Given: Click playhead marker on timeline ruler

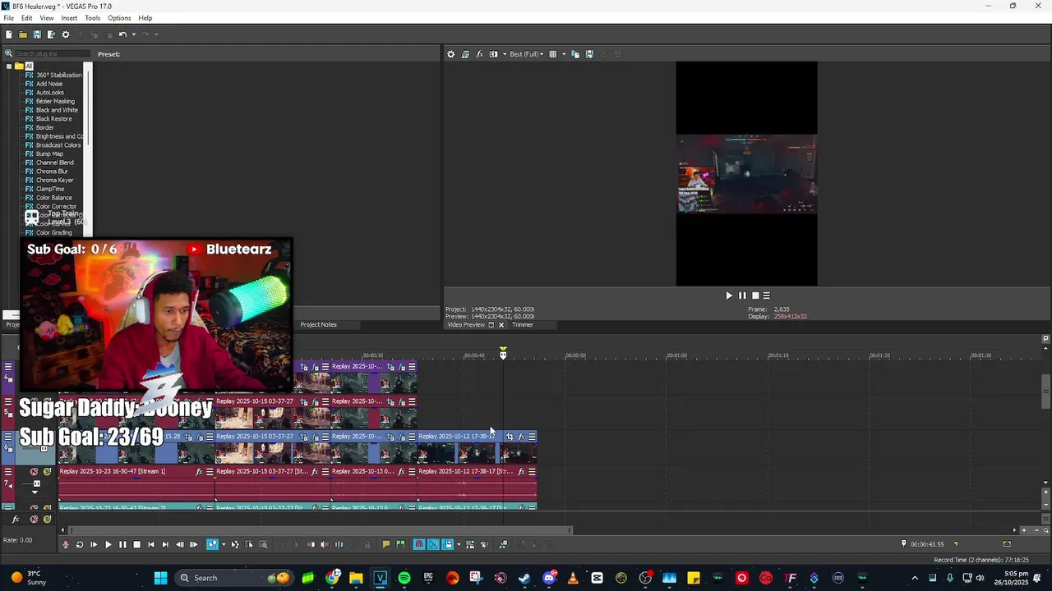Looking at the screenshot, I should (x=503, y=354).
